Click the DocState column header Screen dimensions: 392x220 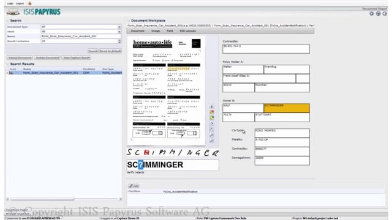click(x=89, y=69)
